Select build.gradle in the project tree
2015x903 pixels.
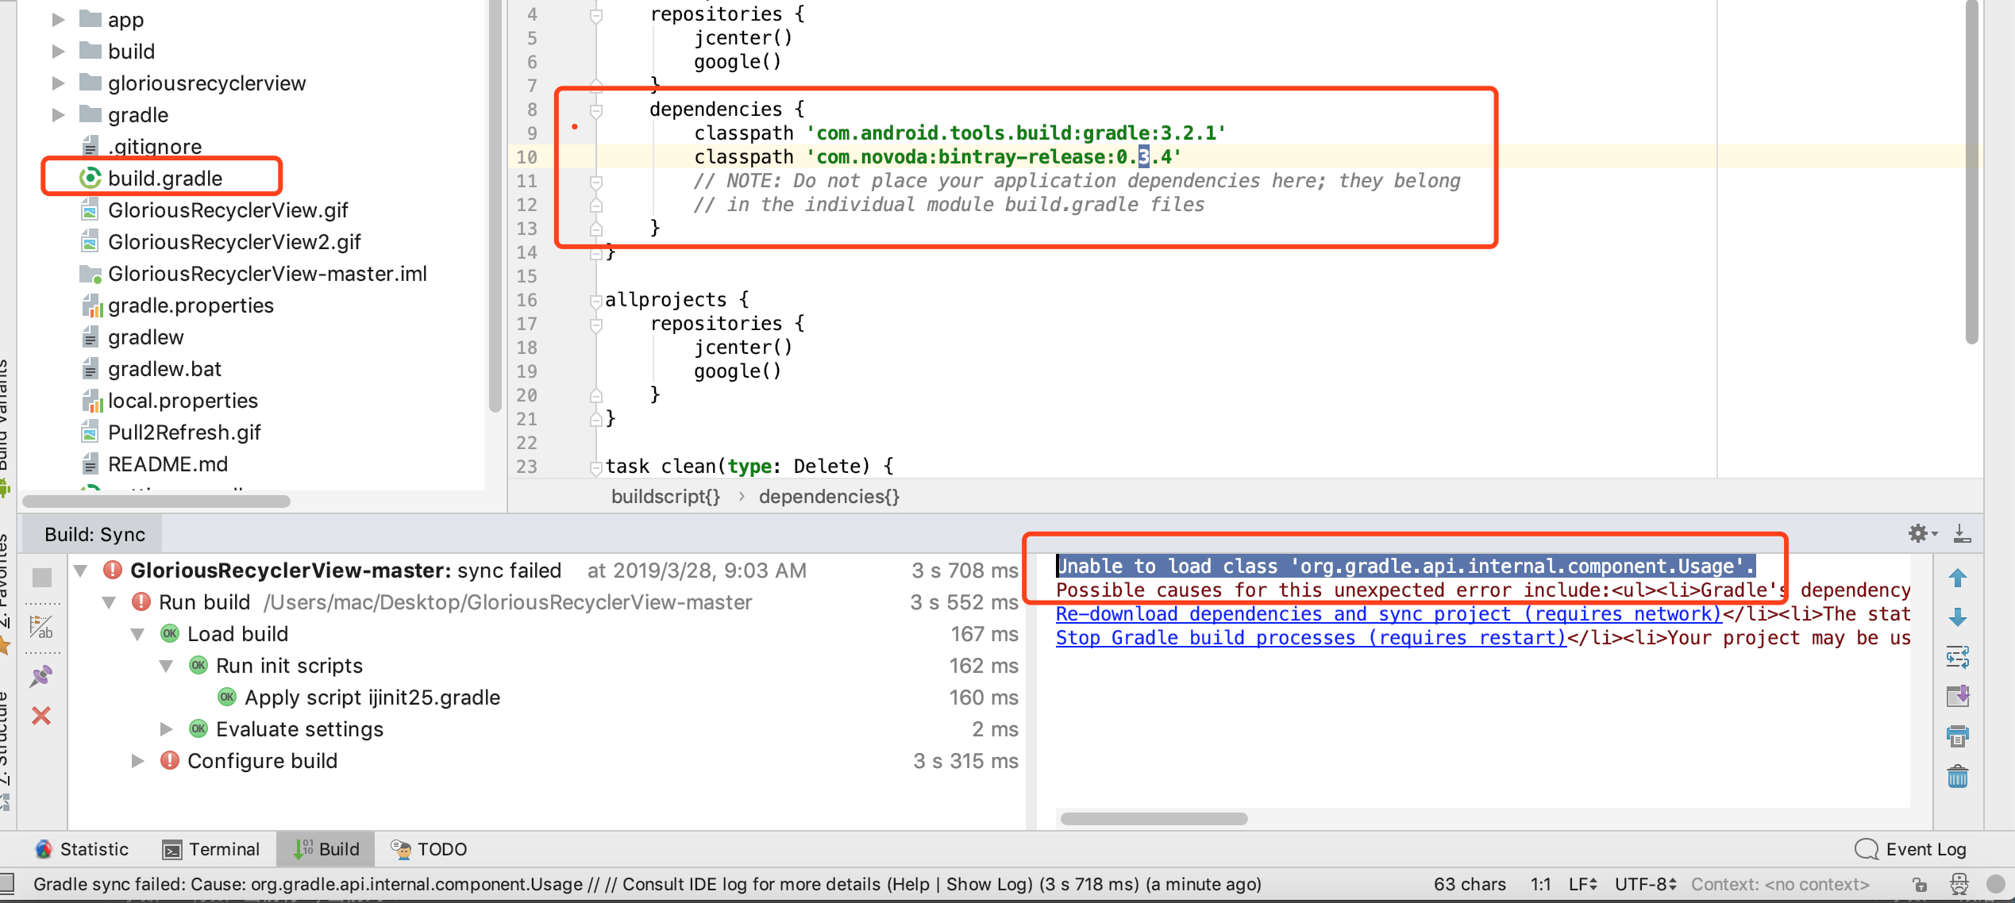click(x=166, y=178)
